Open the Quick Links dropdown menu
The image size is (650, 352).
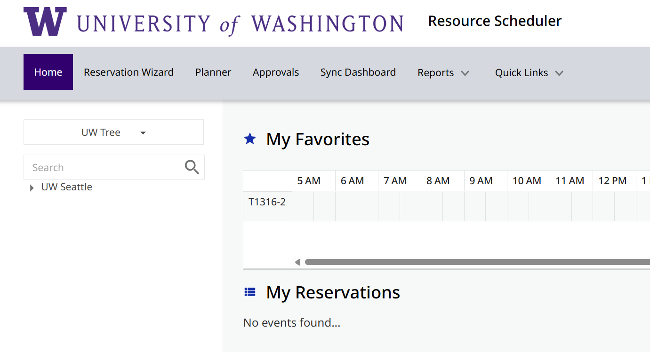[x=529, y=73]
